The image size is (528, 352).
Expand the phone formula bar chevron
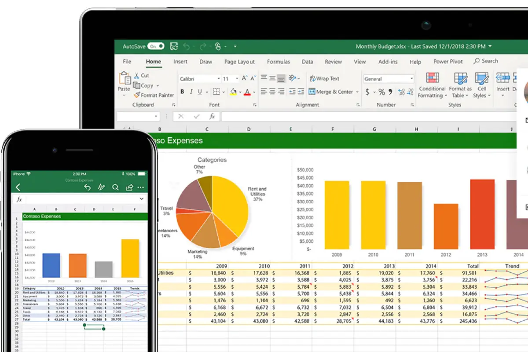click(x=141, y=199)
